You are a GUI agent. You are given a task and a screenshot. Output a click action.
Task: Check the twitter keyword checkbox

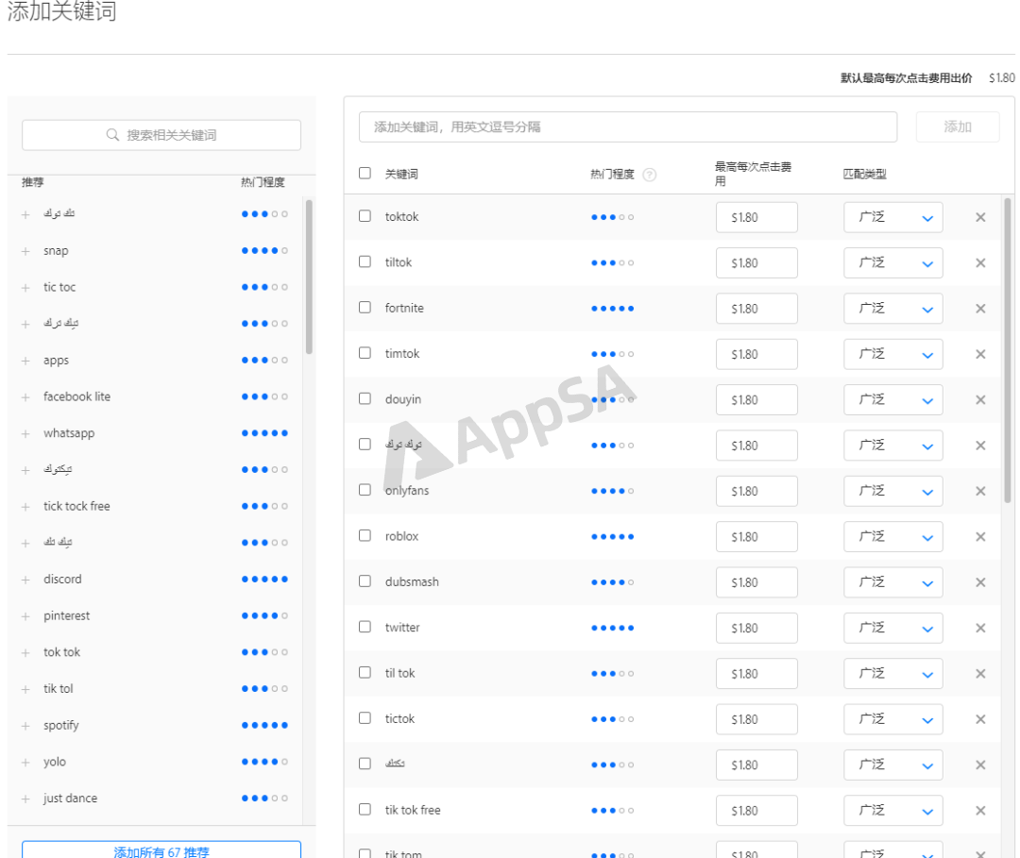(x=365, y=627)
